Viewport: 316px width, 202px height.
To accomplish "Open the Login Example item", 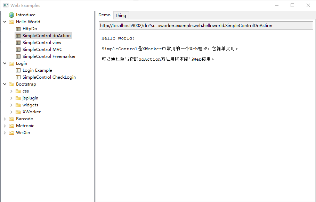I will click(x=37, y=70).
